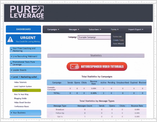This screenshot has height=122, width=157.
Task: Click the Blocked column header
Action: pyautogui.click(x=143, y=83)
